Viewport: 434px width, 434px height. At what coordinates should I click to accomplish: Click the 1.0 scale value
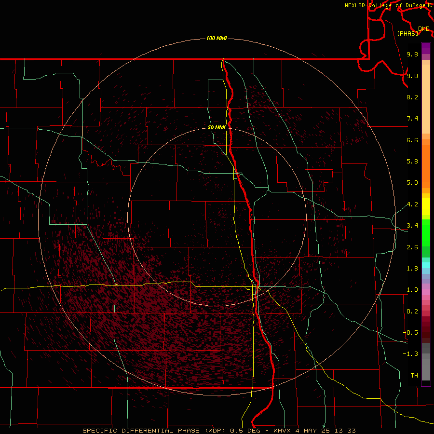(412, 290)
